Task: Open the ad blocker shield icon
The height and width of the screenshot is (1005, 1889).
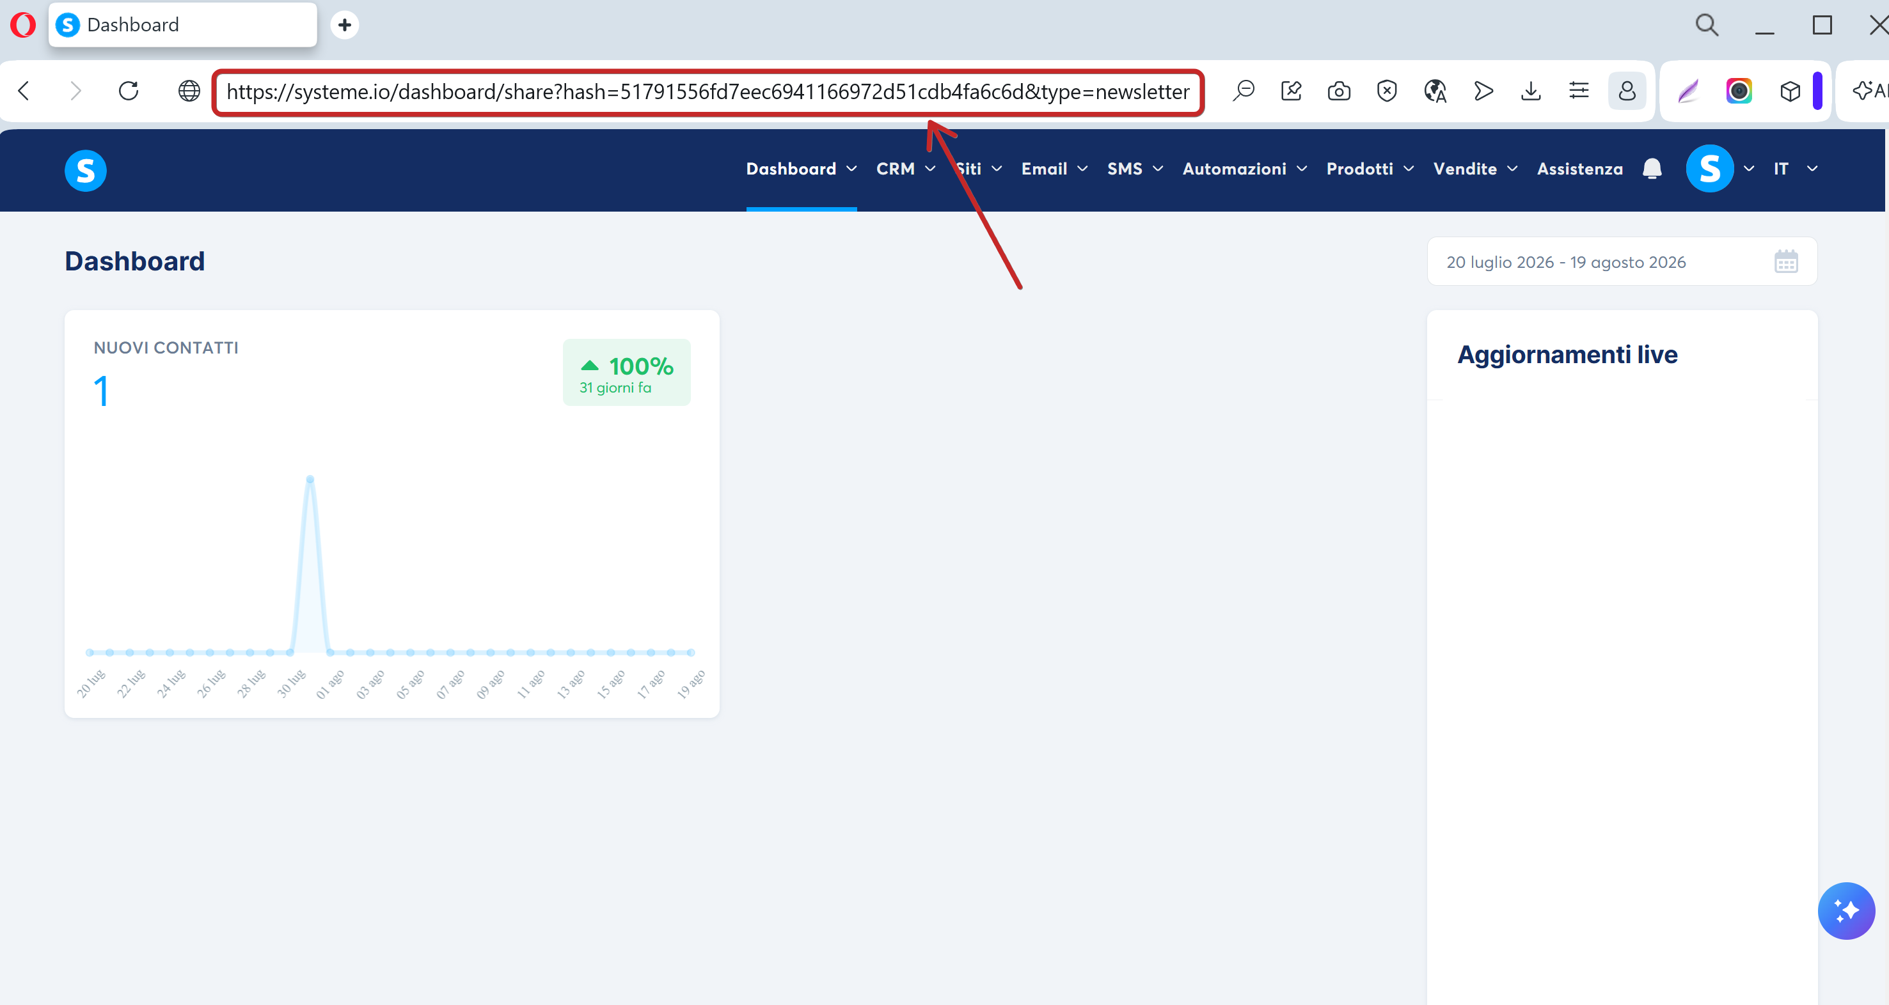Action: coord(1387,91)
